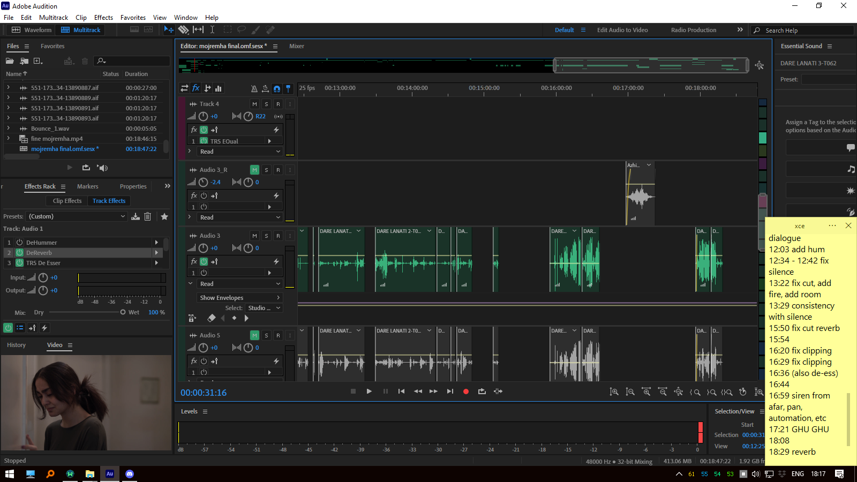Toggle the effects rack main power button
The width and height of the screenshot is (857, 482).
click(x=8, y=328)
